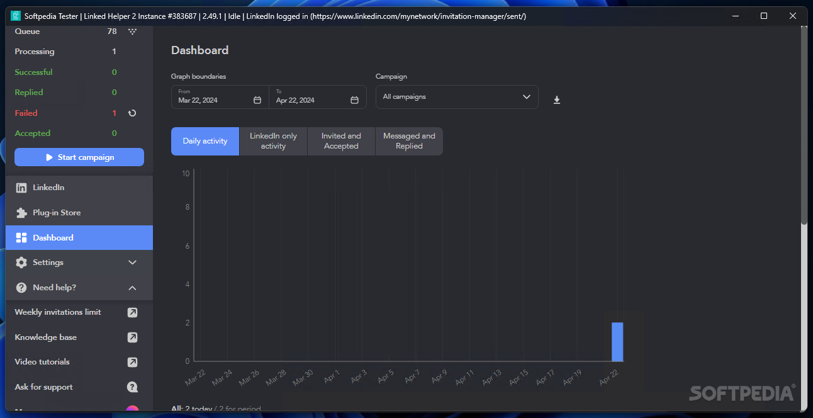Open the From date calendar icon

[x=257, y=100]
